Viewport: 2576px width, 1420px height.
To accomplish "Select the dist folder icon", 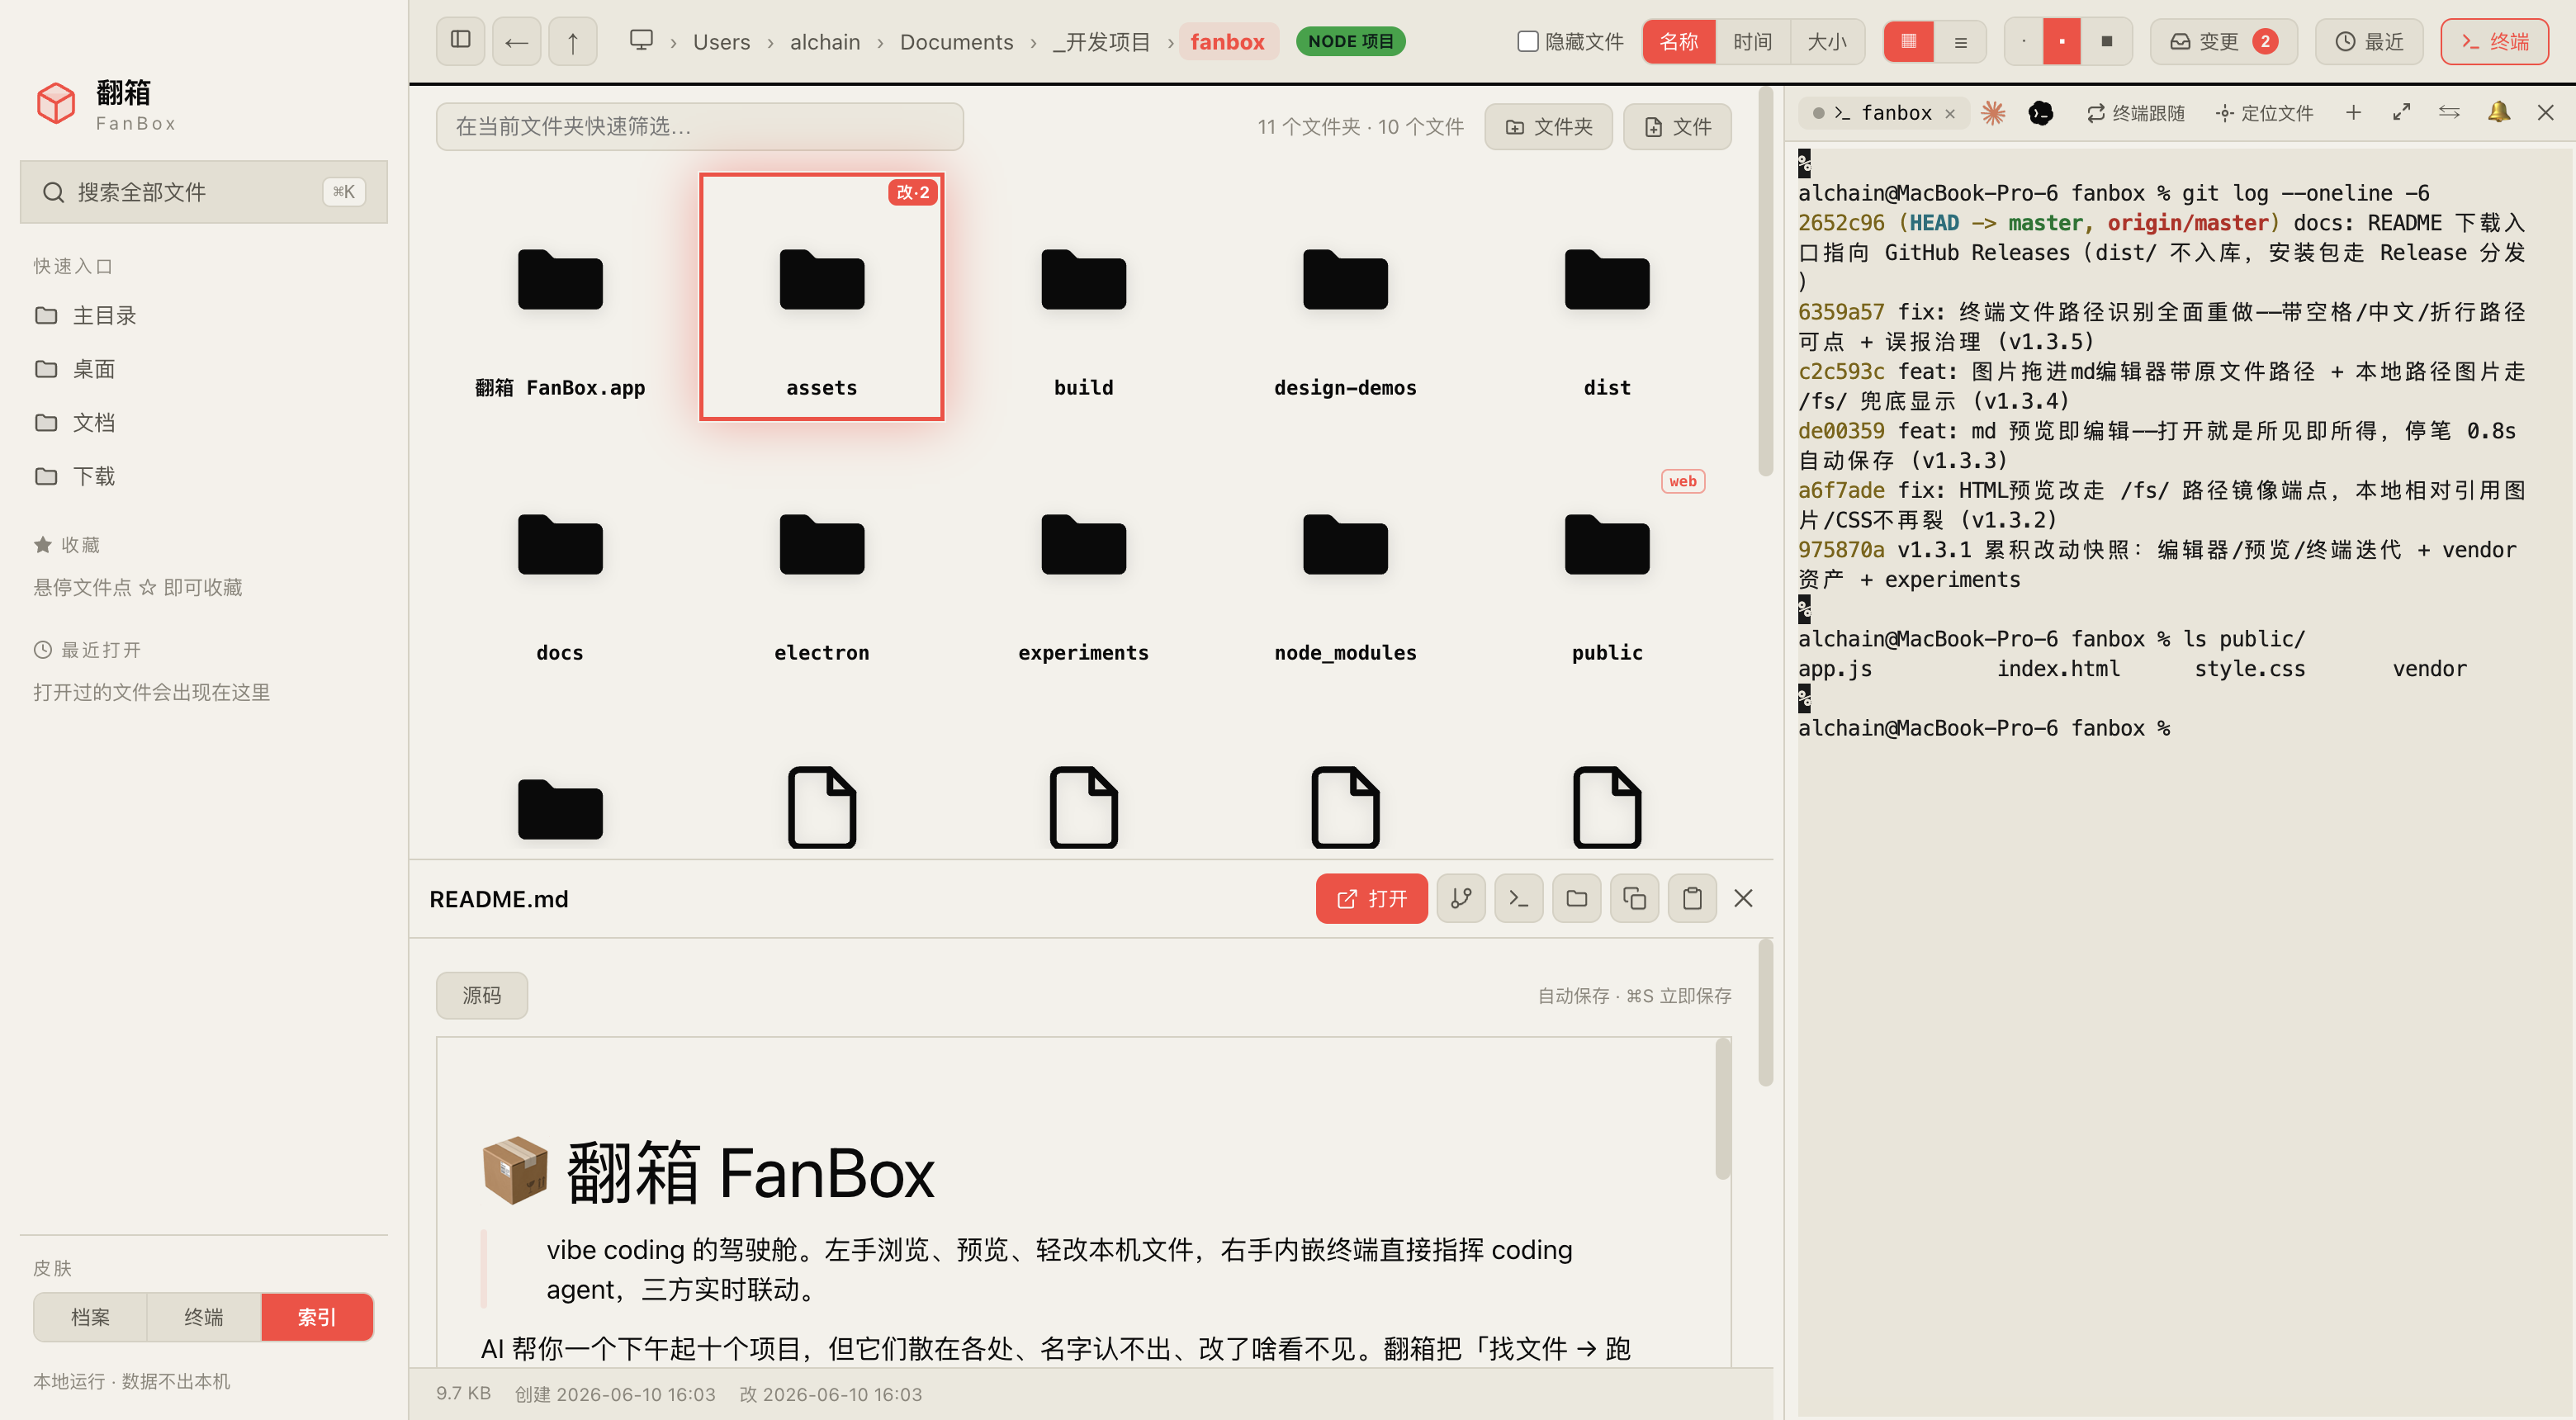I will coord(1606,279).
